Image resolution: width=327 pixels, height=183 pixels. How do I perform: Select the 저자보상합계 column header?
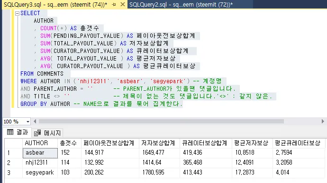159,143
